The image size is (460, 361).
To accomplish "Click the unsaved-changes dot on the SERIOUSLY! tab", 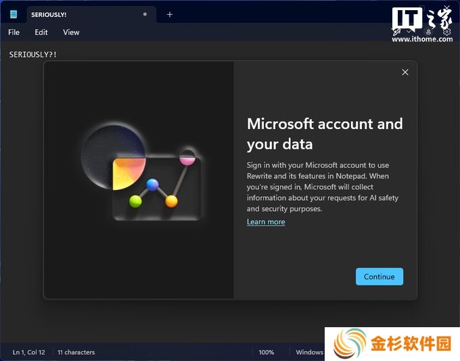I will point(145,14).
